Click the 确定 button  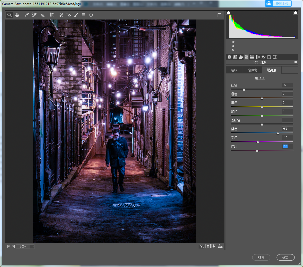coord(286,257)
